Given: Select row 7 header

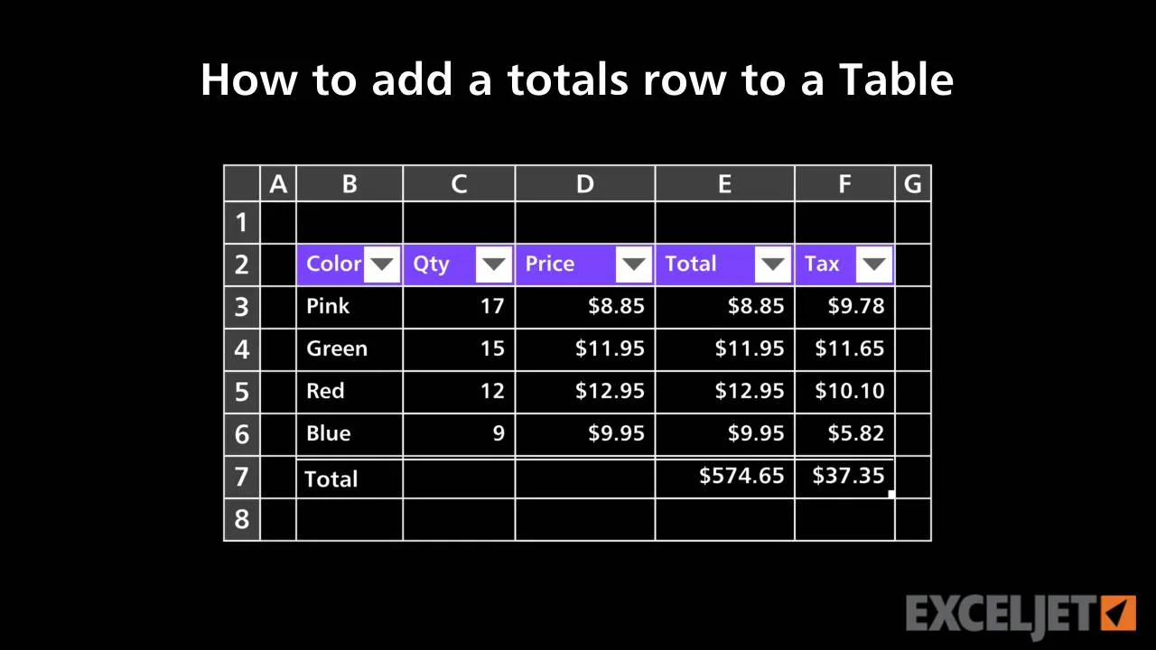Looking at the screenshot, I should [242, 477].
